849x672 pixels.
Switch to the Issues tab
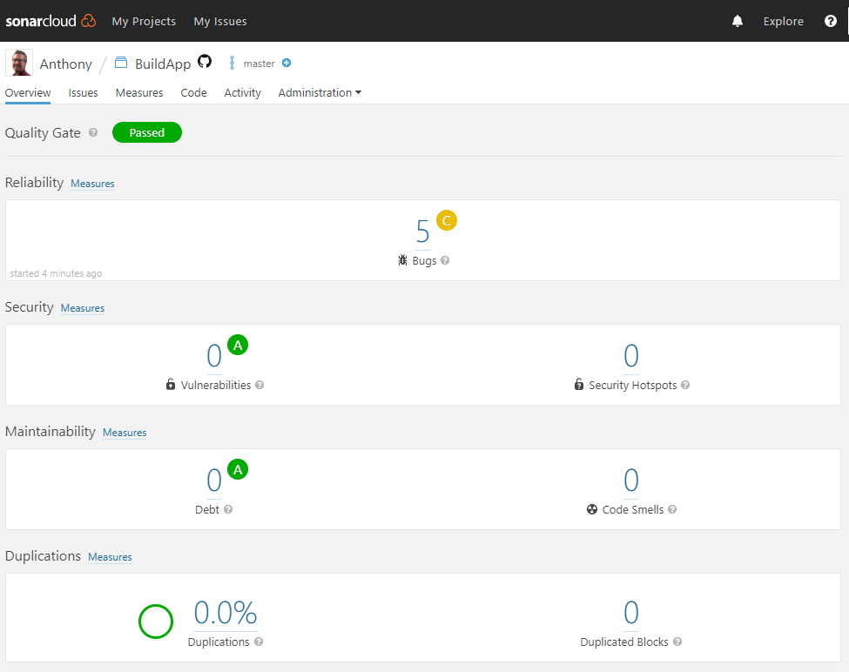point(83,92)
